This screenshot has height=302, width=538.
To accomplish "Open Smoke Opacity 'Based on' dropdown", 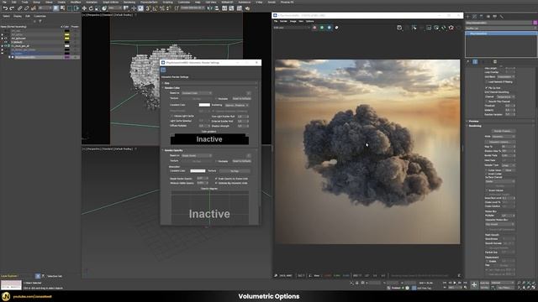I will click(x=196, y=155).
